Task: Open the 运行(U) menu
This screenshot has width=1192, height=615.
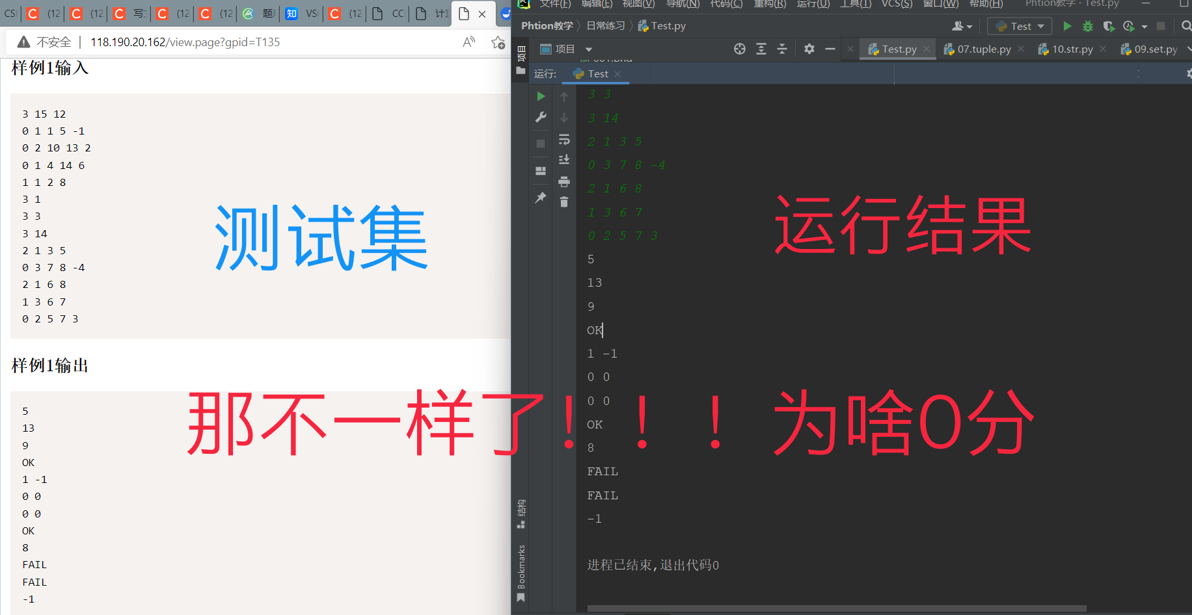Action: pos(812,5)
